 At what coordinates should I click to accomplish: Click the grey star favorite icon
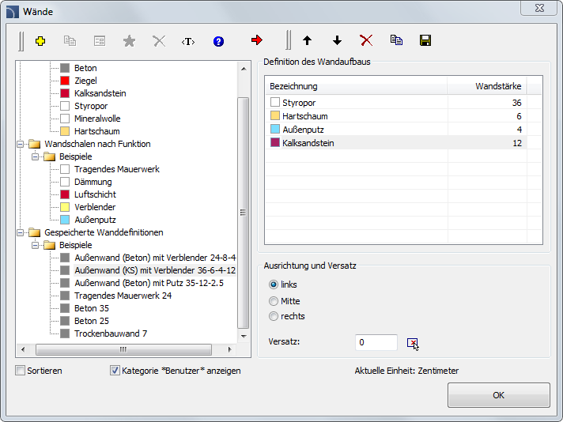[x=129, y=41]
